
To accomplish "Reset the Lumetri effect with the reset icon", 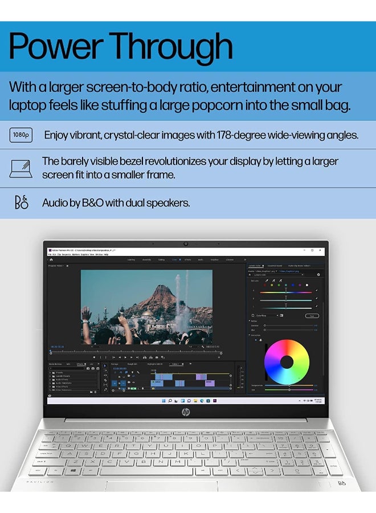I will coord(318,275).
